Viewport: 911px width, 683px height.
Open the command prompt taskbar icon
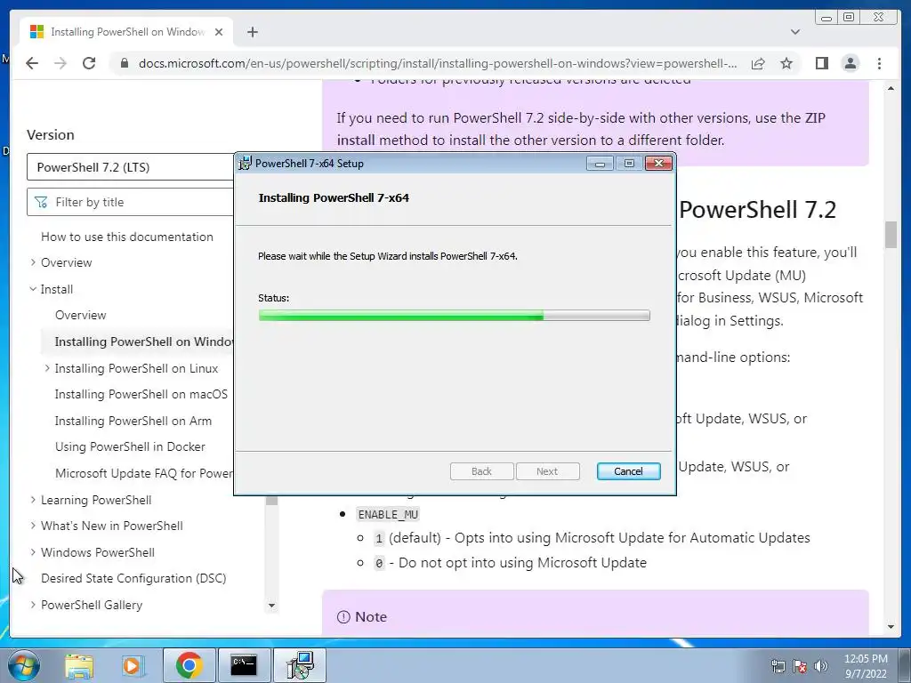point(244,665)
